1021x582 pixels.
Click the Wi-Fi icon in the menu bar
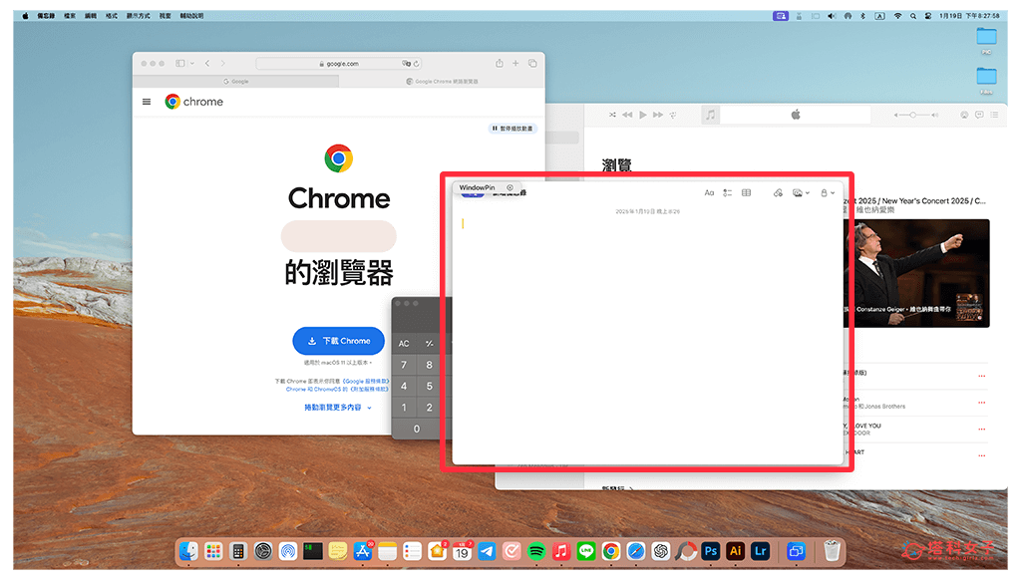tap(897, 16)
